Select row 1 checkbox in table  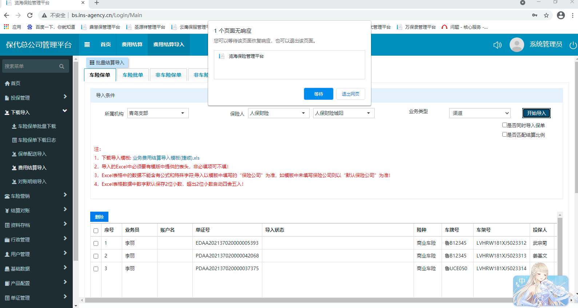point(96,243)
